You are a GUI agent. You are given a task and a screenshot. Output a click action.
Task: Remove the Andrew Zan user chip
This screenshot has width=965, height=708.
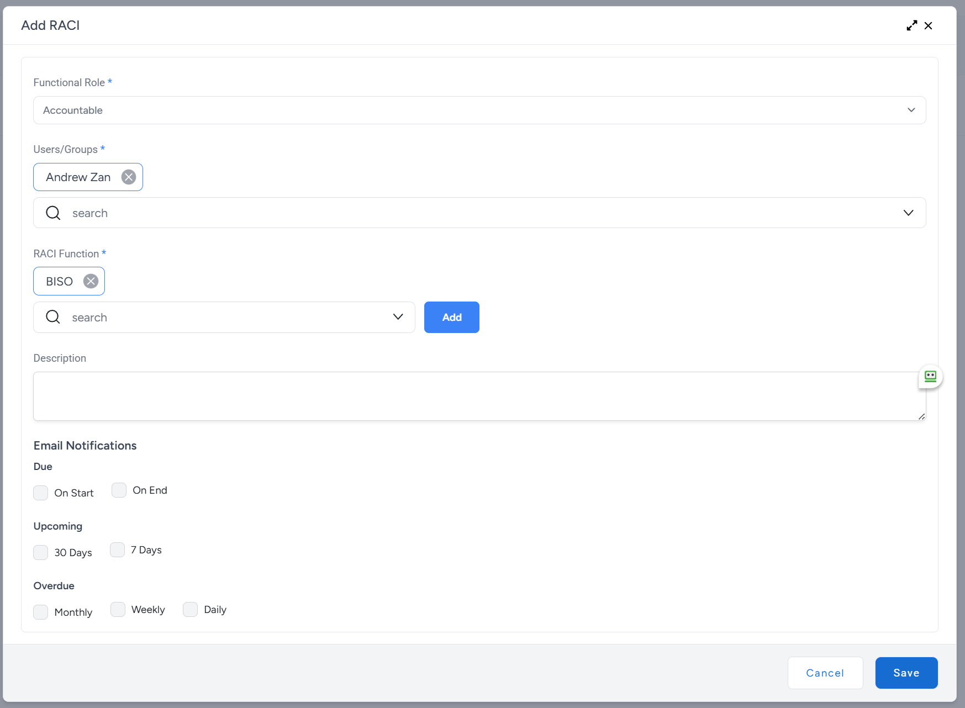(129, 177)
